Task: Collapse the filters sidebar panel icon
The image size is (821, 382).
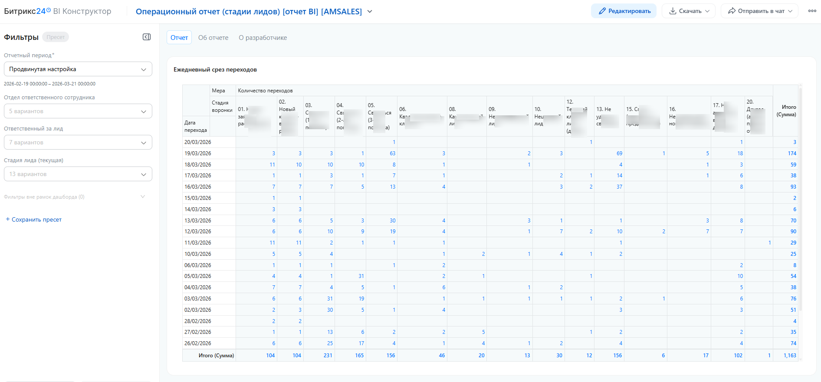Action: pos(147,37)
